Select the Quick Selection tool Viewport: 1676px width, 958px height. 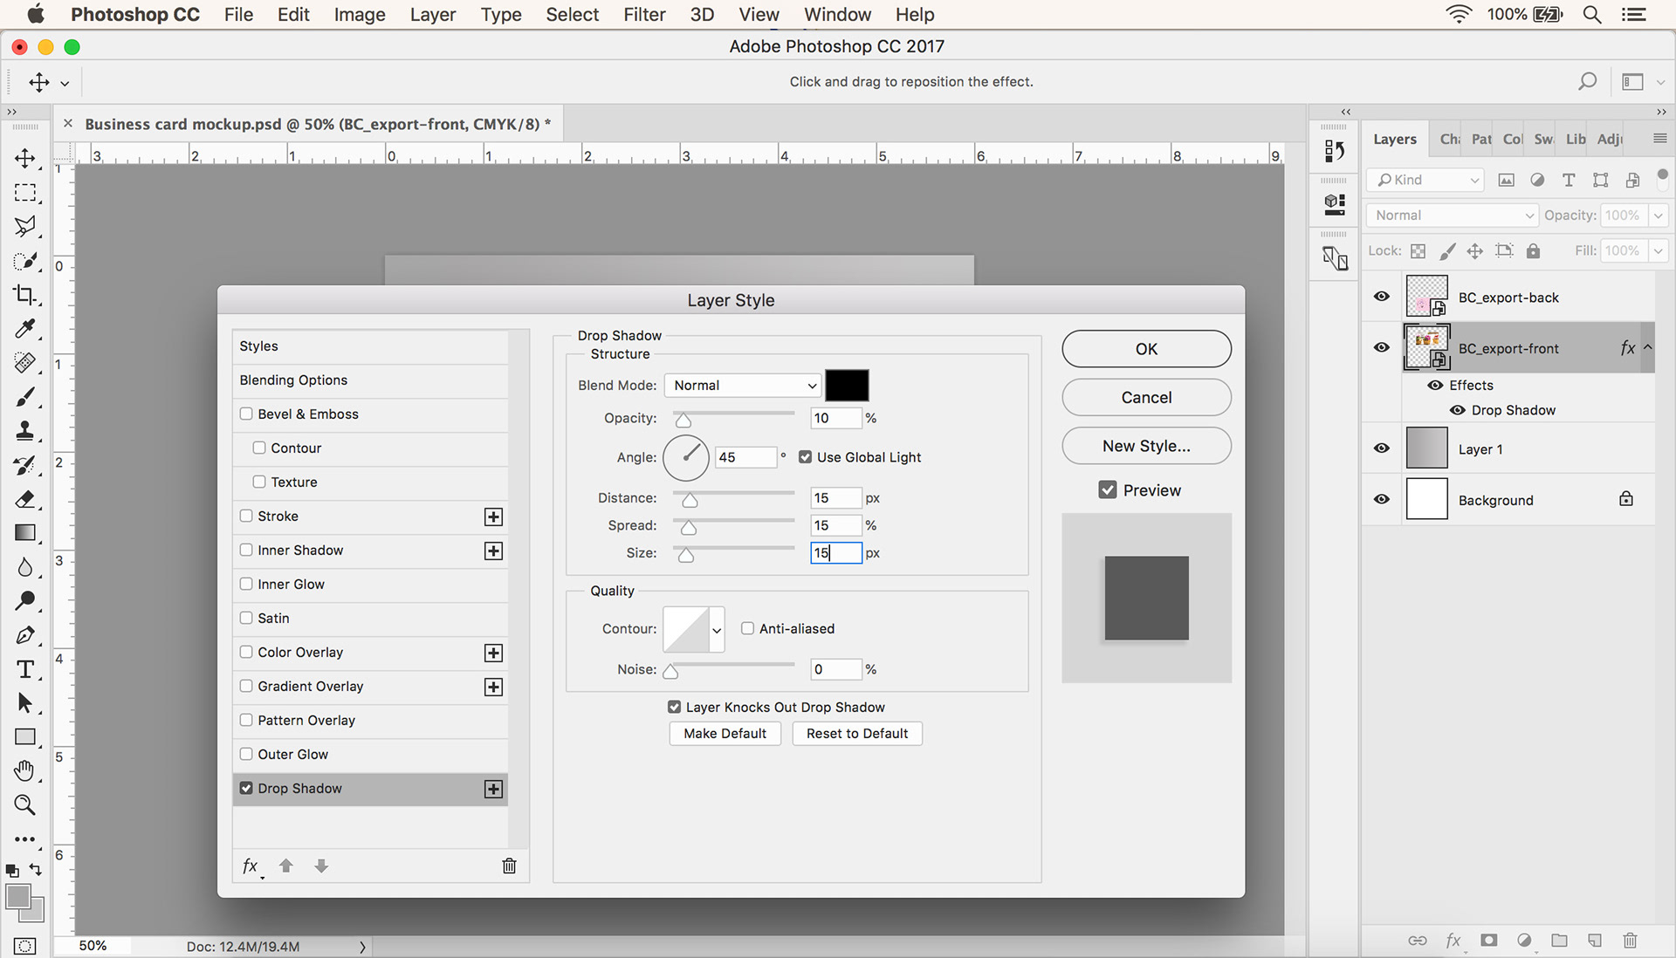tap(24, 260)
